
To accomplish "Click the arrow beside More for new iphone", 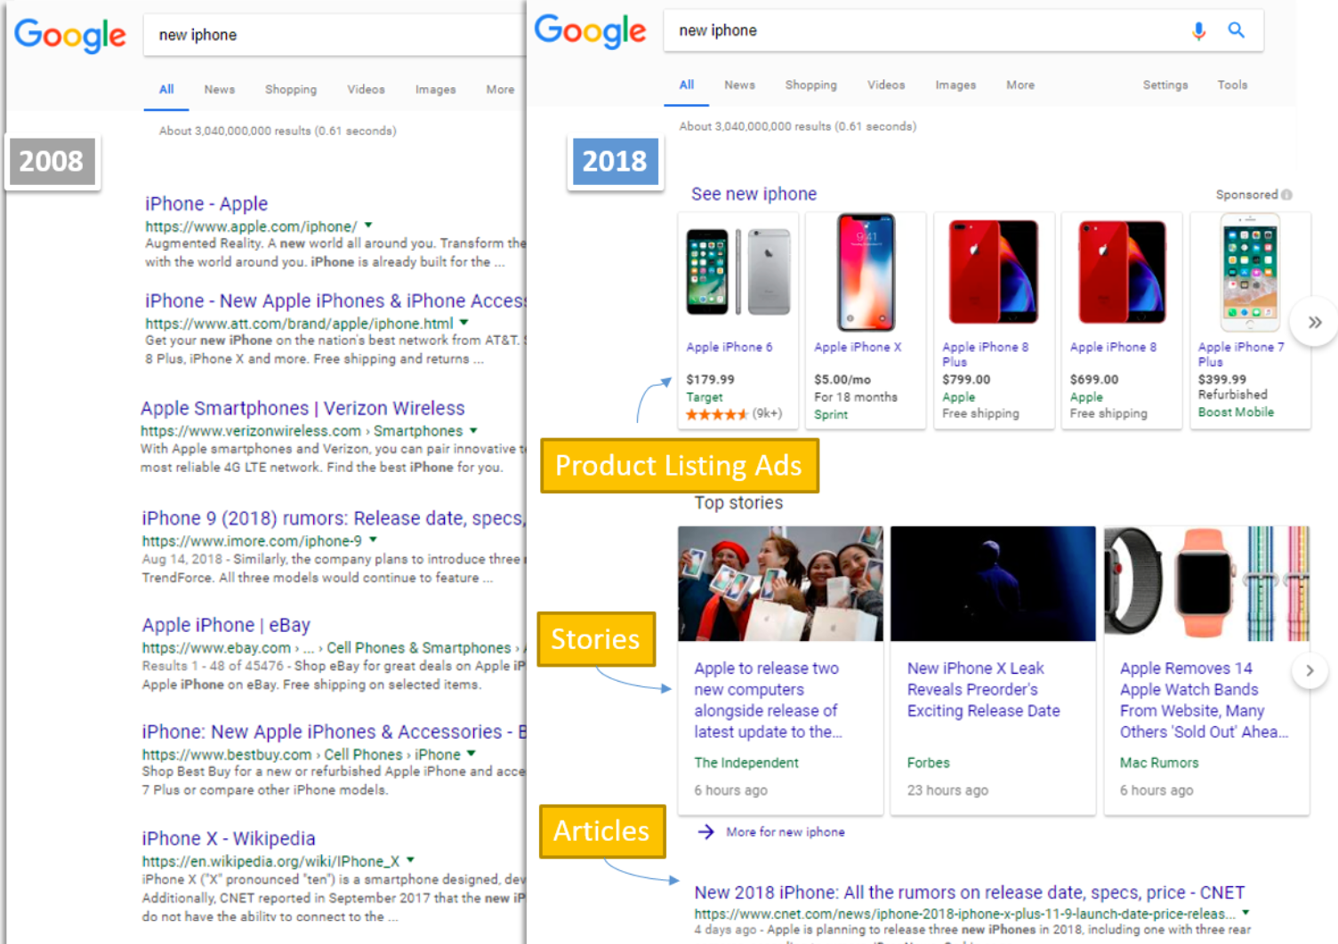I will point(705,832).
